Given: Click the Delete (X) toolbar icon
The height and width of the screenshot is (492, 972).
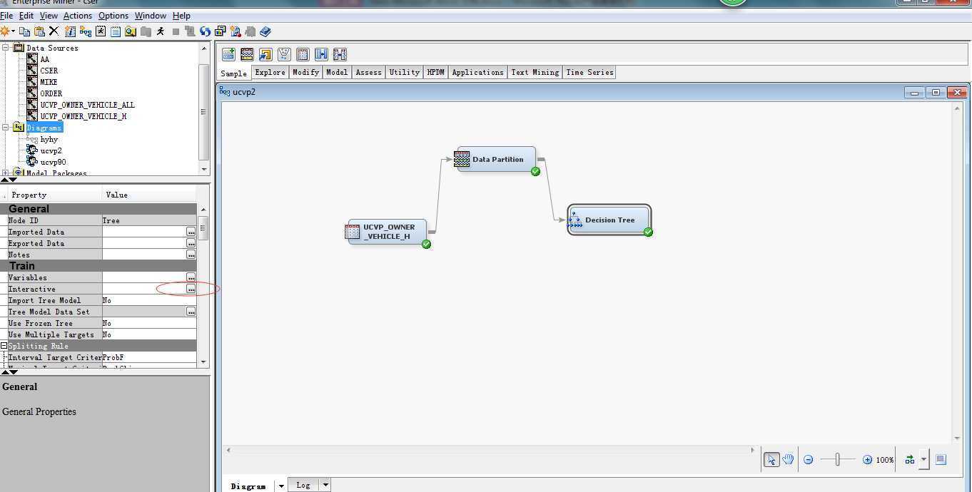Looking at the screenshot, I should coord(54,31).
